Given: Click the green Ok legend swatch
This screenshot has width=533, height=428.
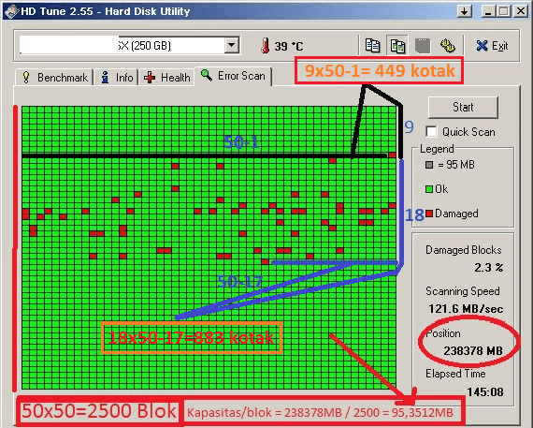Looking at the screenshot, I should tap(429, 189).
